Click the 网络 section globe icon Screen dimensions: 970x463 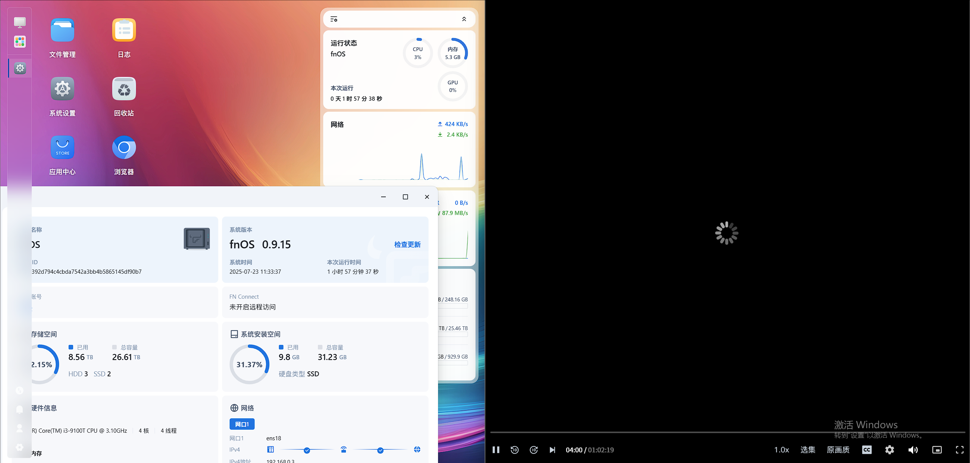point(234,408)
